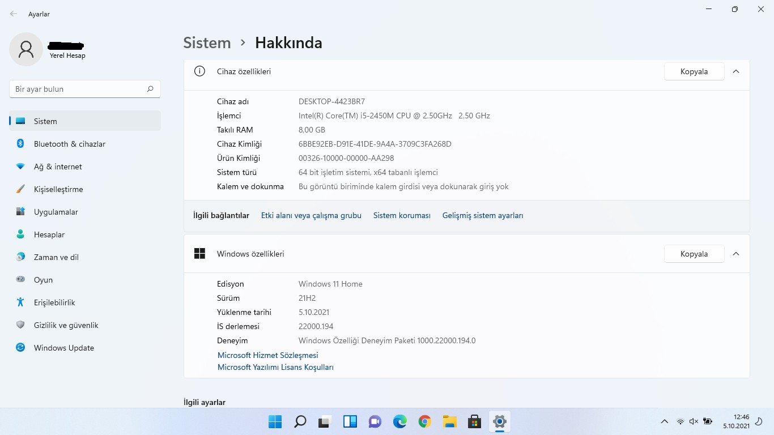Click the muted speaker tray icon

694,421
